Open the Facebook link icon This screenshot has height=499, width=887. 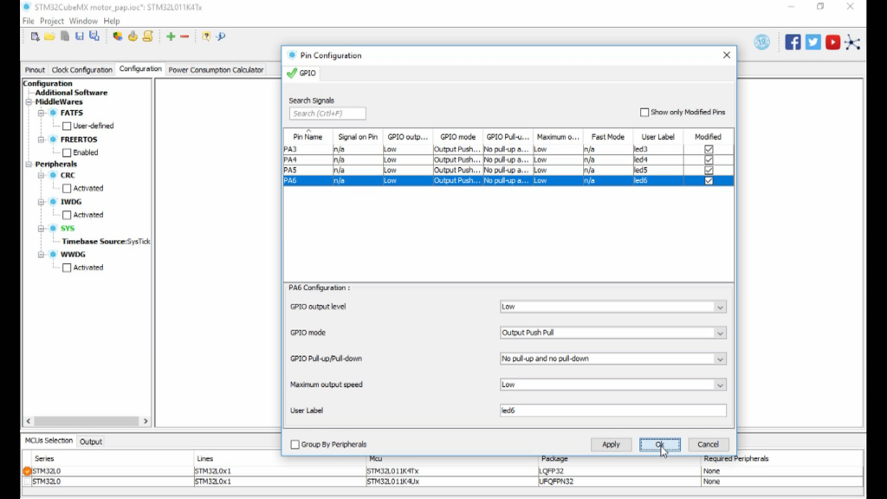793,42
